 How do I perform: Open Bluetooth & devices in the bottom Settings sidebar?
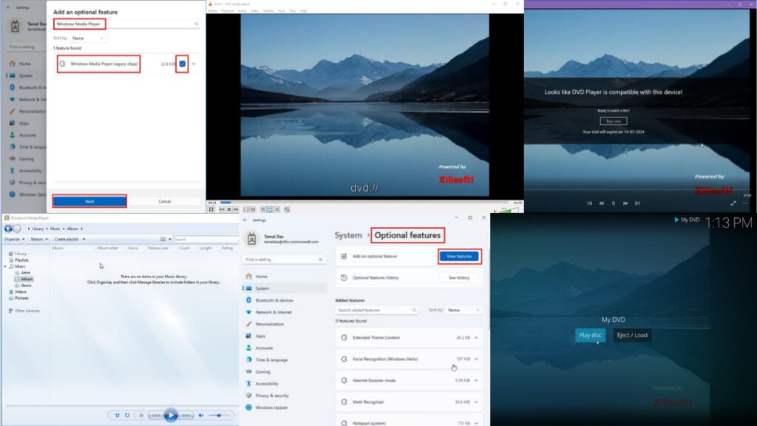click(274, 300)
